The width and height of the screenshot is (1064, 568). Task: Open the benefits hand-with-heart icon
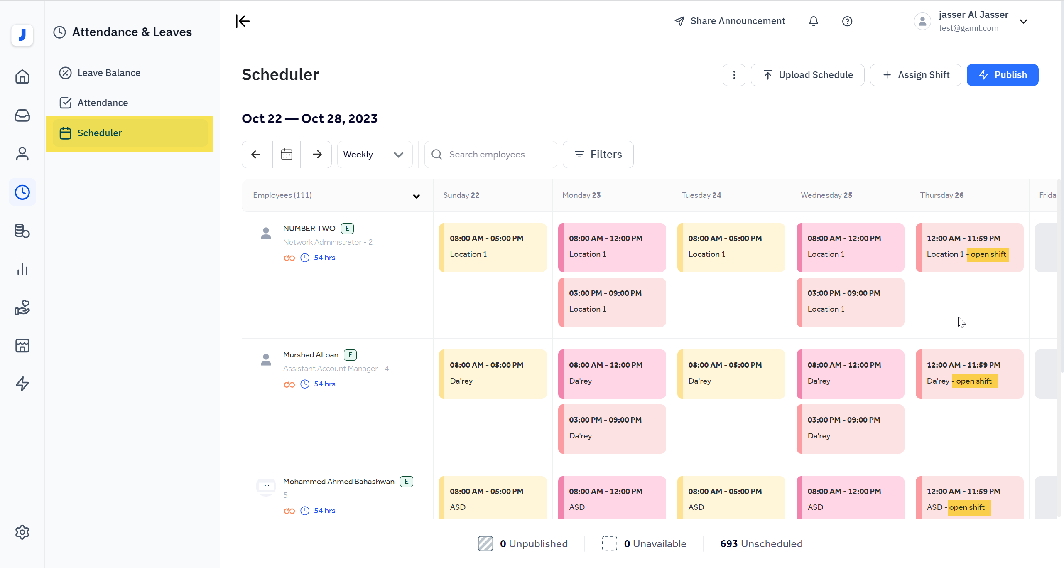click(x=22, y=307)
